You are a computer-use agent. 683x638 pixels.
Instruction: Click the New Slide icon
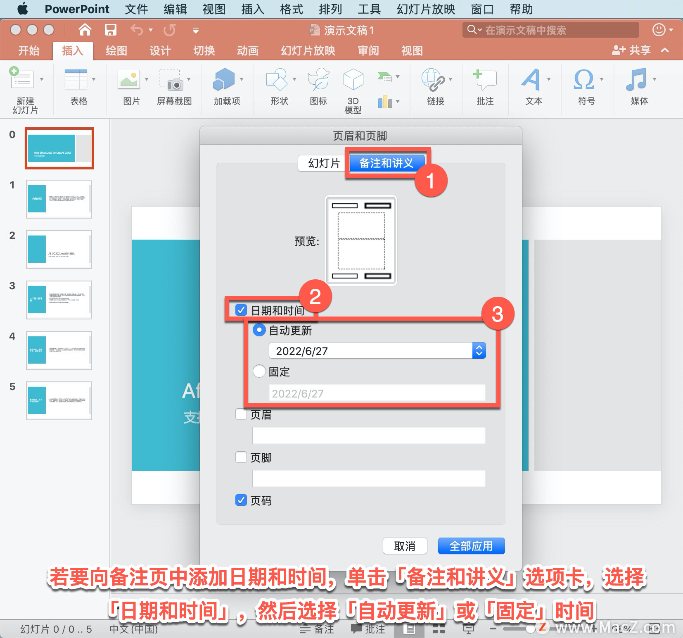pos(21,79)
